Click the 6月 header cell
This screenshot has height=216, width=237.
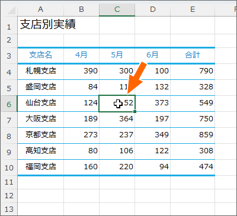point(153,56)
